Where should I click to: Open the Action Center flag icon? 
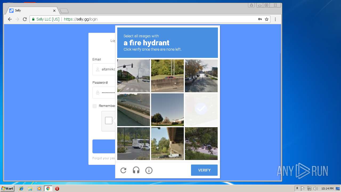[x=303, y=189]
